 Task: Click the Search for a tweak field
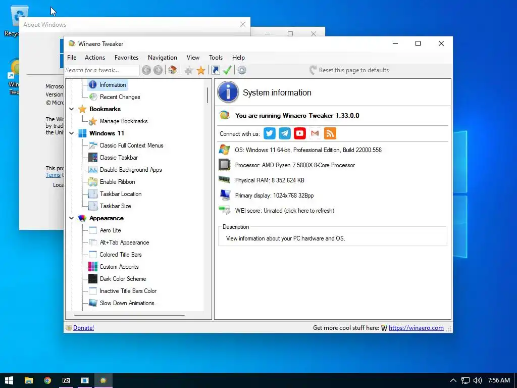[102, 70]
